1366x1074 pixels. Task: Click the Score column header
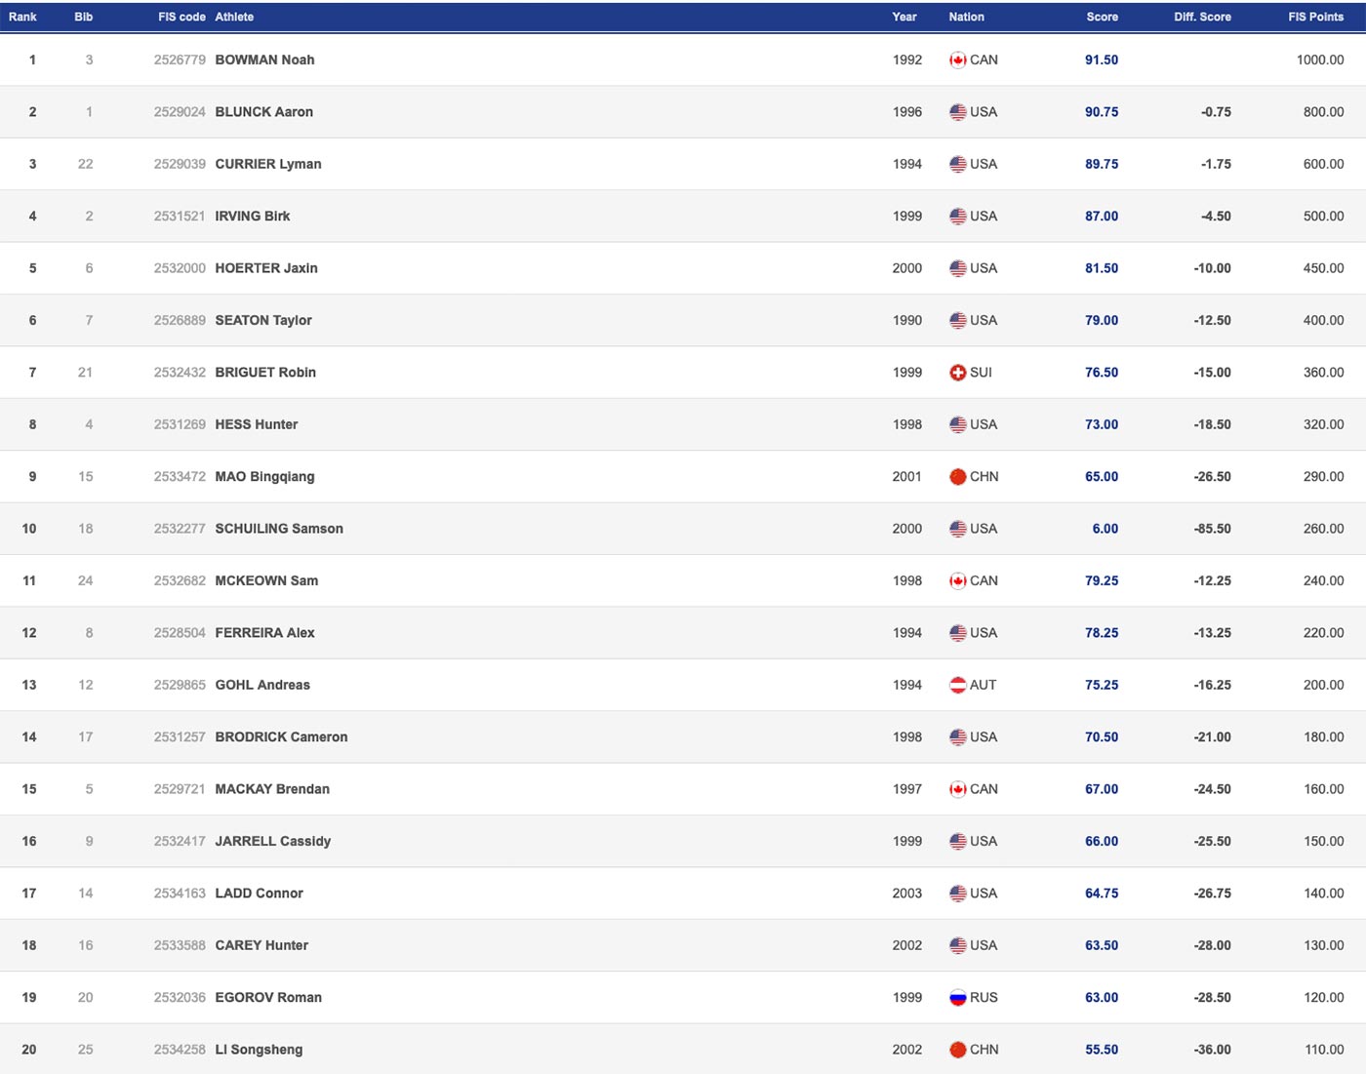(x=1102, y=17)
